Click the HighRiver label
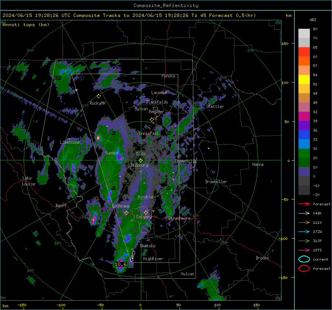Image resolution: width=332 pixels, height=310 pixels. 153,259
